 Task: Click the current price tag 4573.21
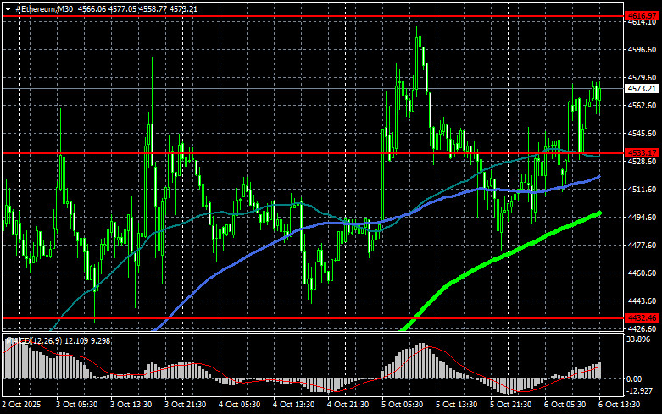coord(642,88)
